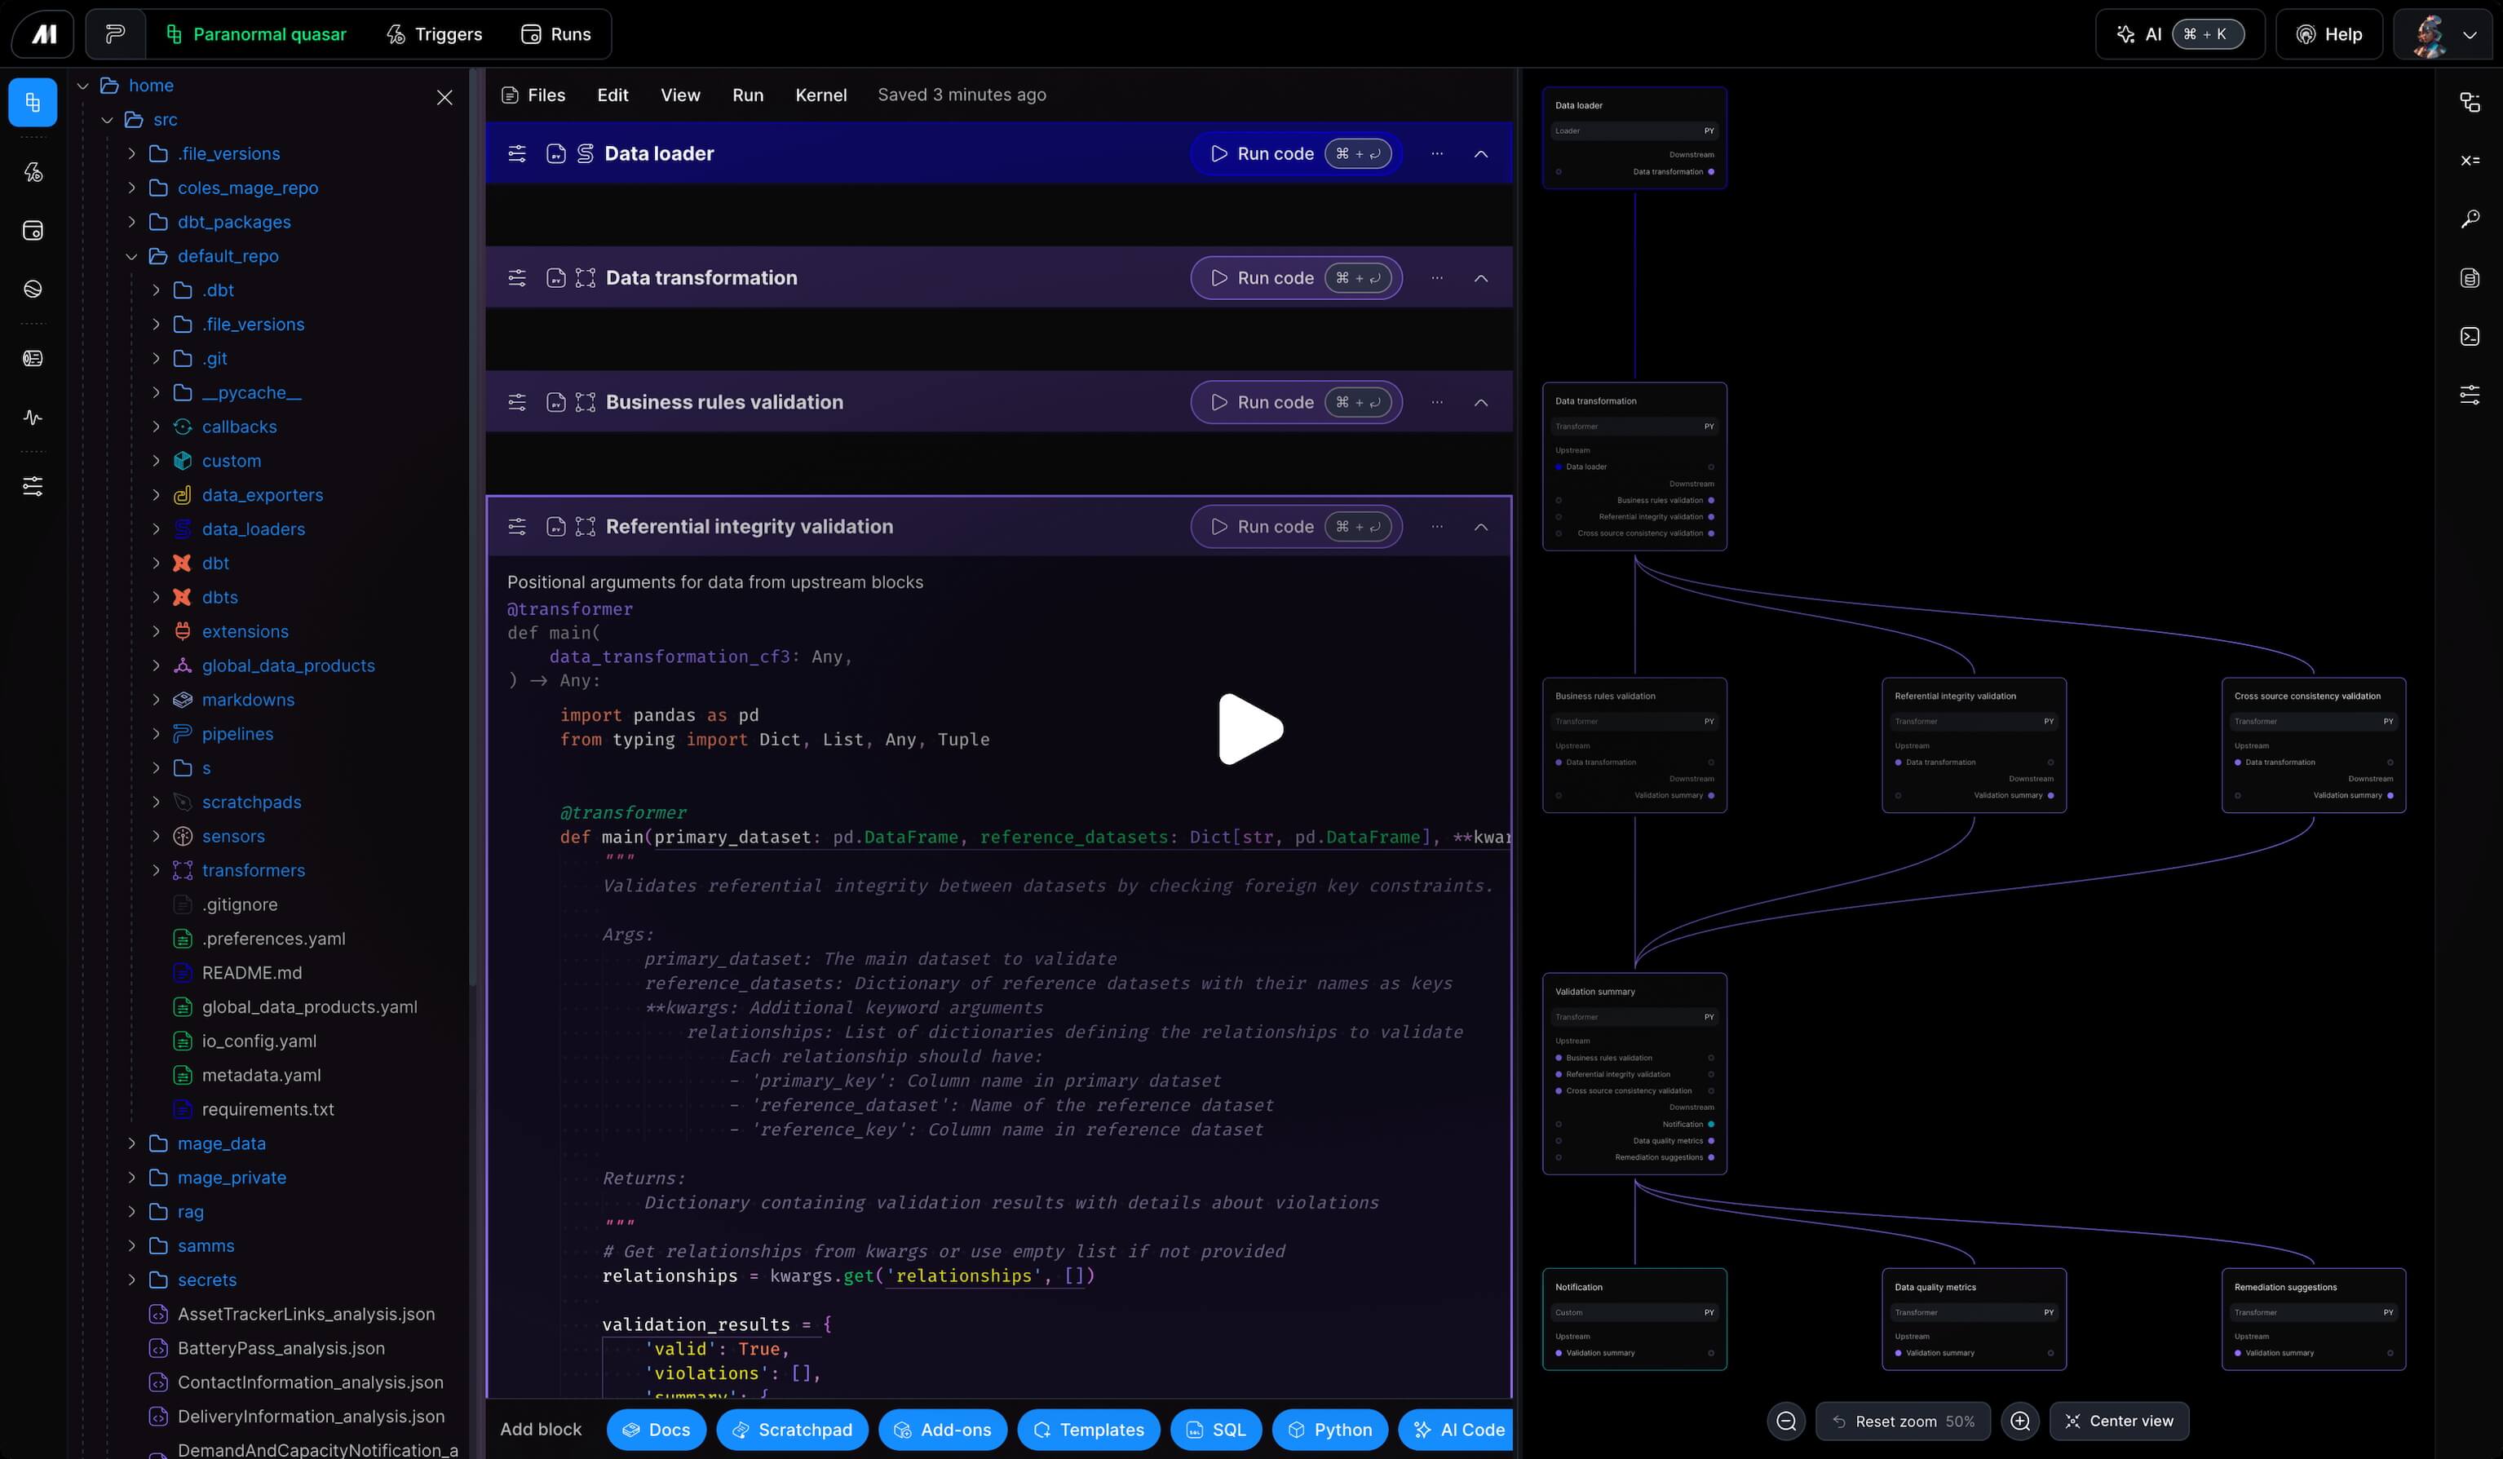Click the terminal icon in right sidebar
The height and width of the screenshot is (1459, 2503).
tap(2470, 337)
